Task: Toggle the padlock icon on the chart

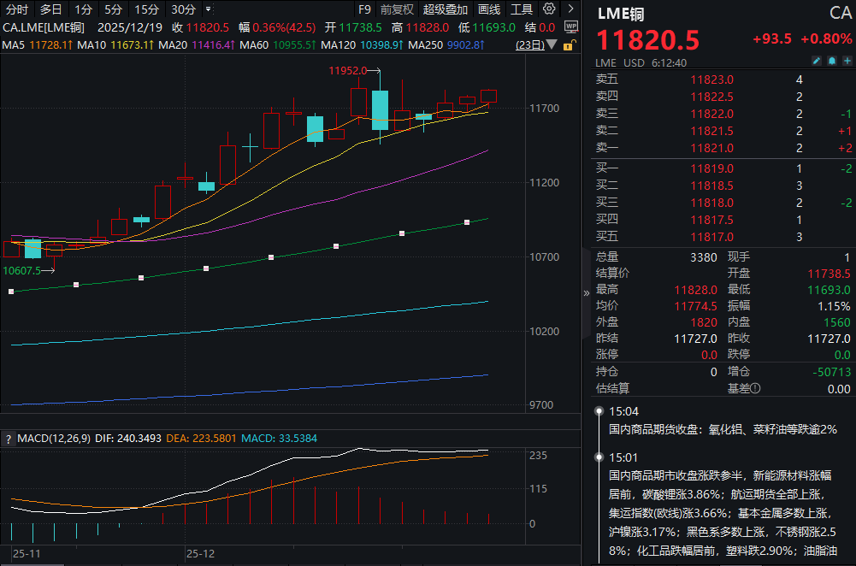Action: click(570, 44)
